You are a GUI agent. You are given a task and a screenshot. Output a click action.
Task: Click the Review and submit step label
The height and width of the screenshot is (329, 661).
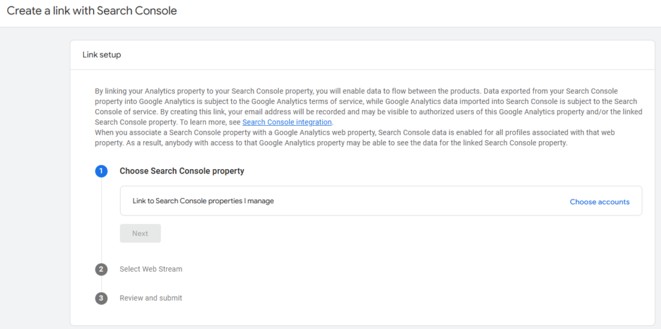151,298
